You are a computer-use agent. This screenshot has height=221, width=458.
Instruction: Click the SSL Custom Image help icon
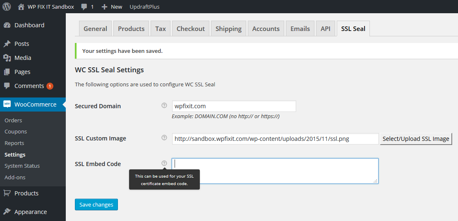coord(164,138)
